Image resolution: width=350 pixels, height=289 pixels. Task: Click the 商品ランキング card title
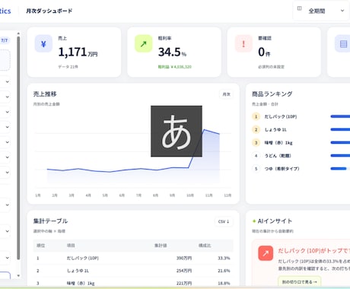pyautogui.click(x=272, y=94)
